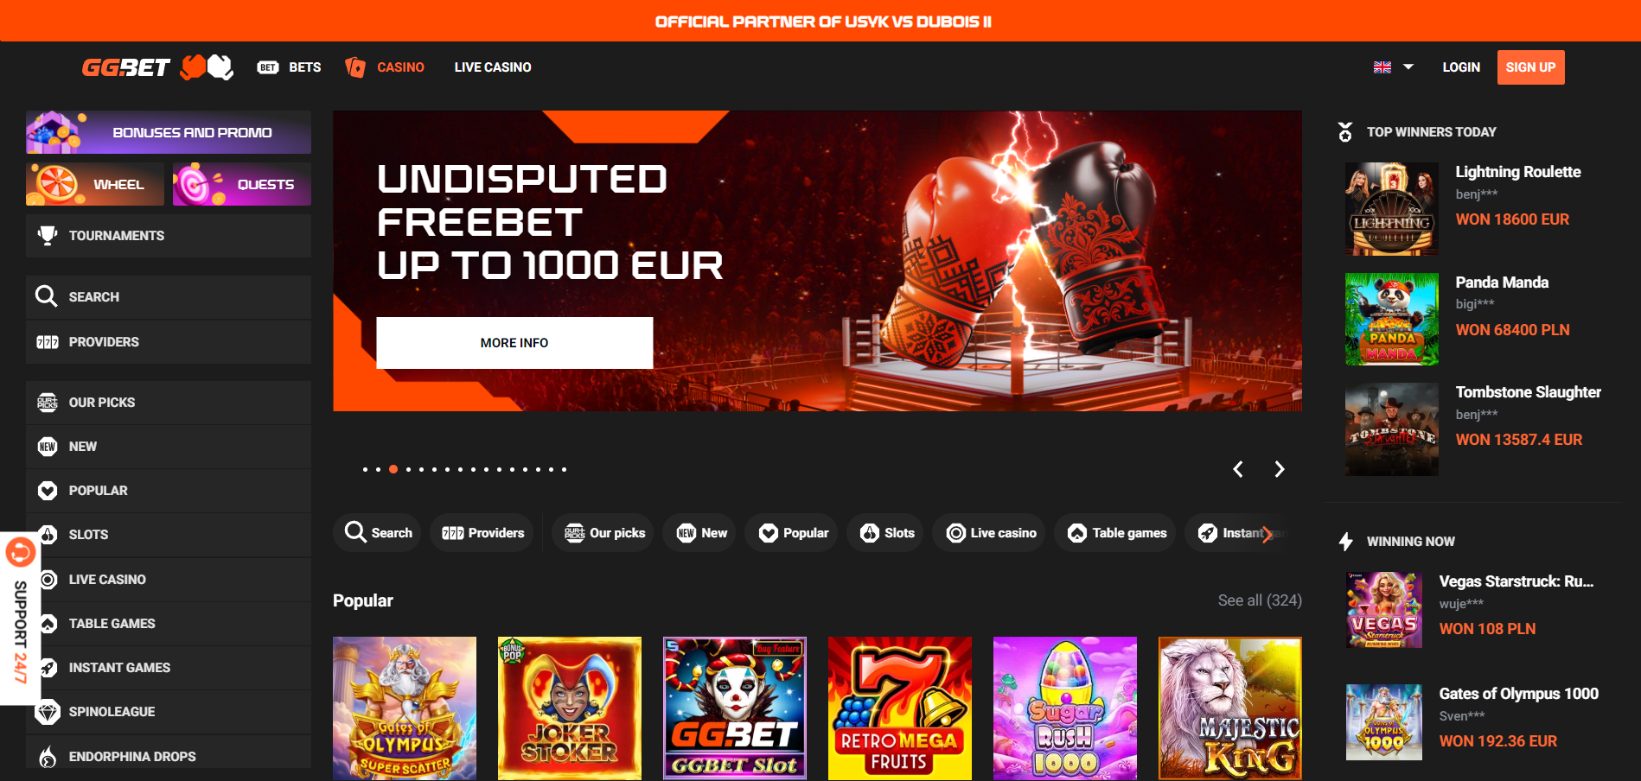Image resolution: width=1641 pixels, height=781 pixels.
Task: Jump to the first banner pagination dot
Action: tap(366, 469)
